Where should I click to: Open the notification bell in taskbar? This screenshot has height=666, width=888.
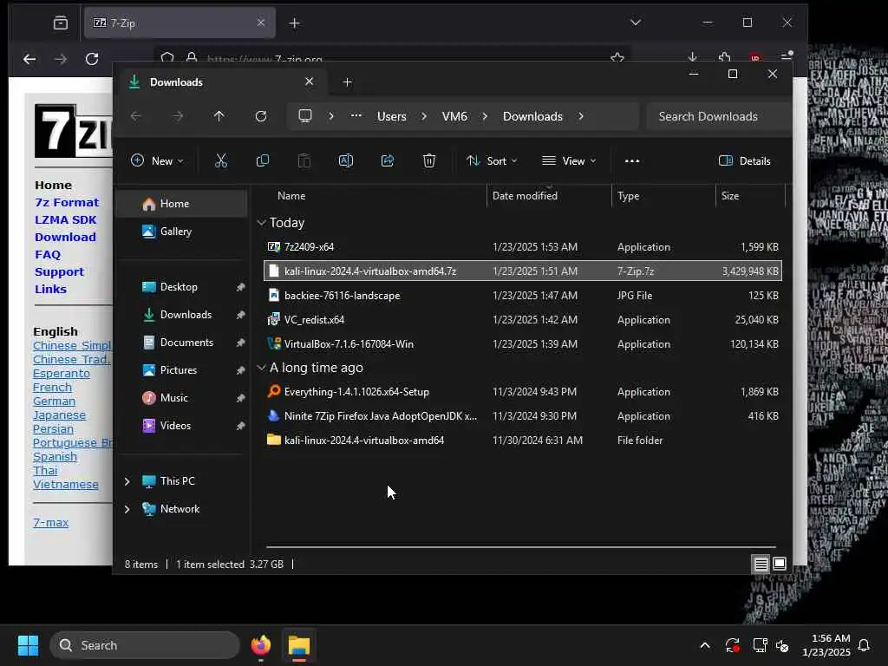pyautogui.click(x=865, y=645)
